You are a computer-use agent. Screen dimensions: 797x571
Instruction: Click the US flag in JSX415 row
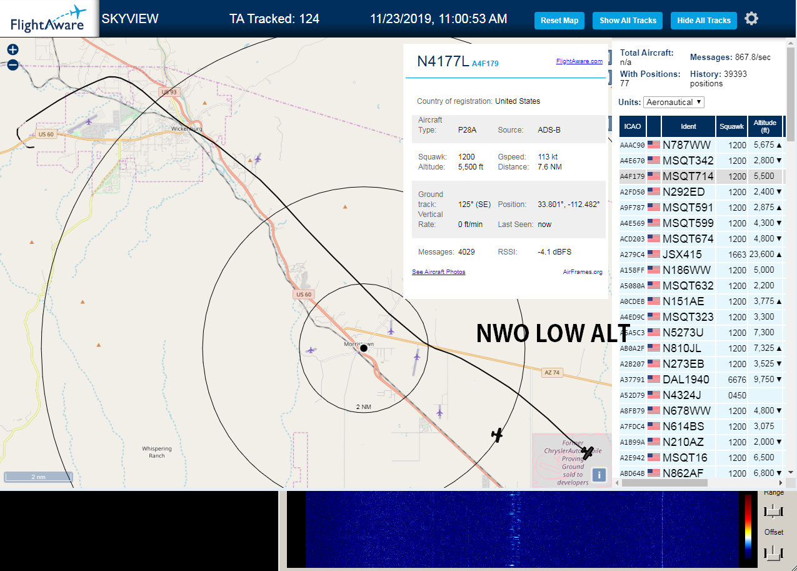654,254
